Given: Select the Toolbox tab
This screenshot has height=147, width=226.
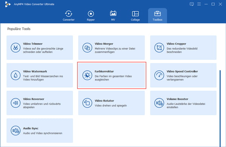Looking at the screenshot, I should click(x=157, y=16).
